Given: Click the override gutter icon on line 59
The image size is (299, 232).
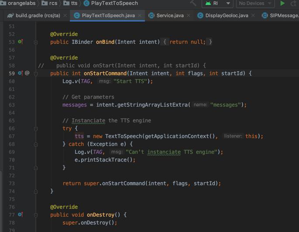Looking at the screenshot, I should tap(21, 73).
